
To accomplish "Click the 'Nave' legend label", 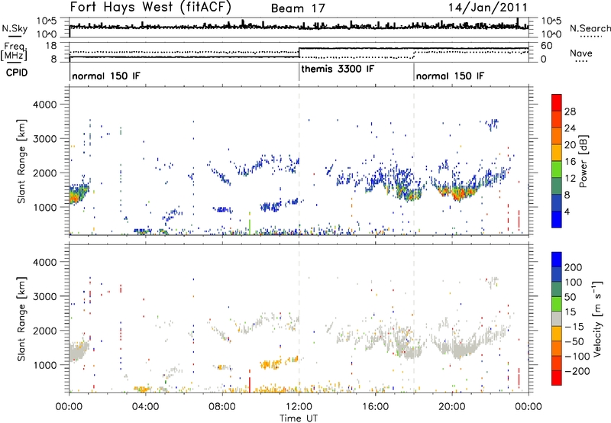I will 581,53.
